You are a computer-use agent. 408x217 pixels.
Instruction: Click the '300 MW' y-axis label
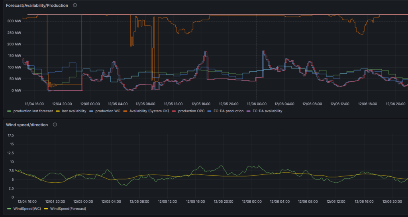pos(14,21)
